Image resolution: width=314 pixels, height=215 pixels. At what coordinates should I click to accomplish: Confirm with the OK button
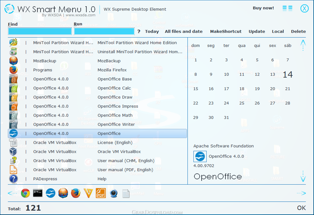point(301,208)
